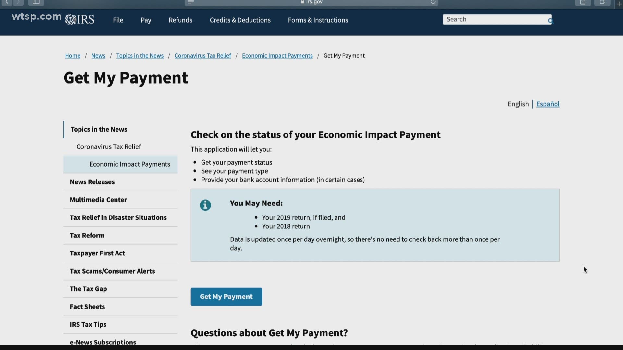Open Taxpayer First Act in sidebar

97,253
